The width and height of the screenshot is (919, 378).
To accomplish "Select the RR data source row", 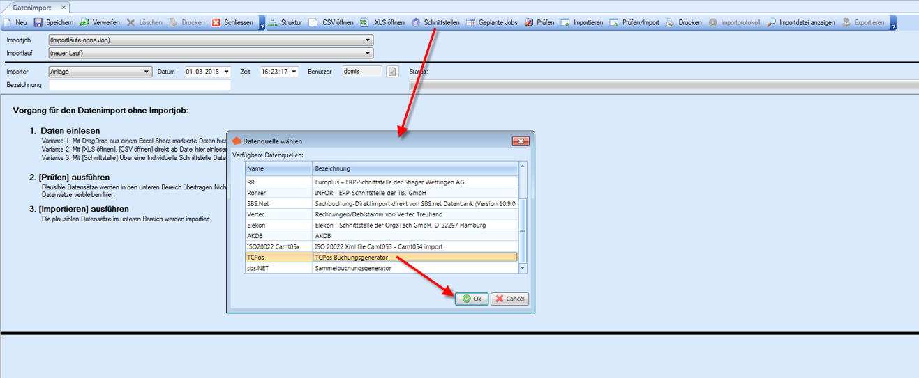I will (x=381, y=182).
